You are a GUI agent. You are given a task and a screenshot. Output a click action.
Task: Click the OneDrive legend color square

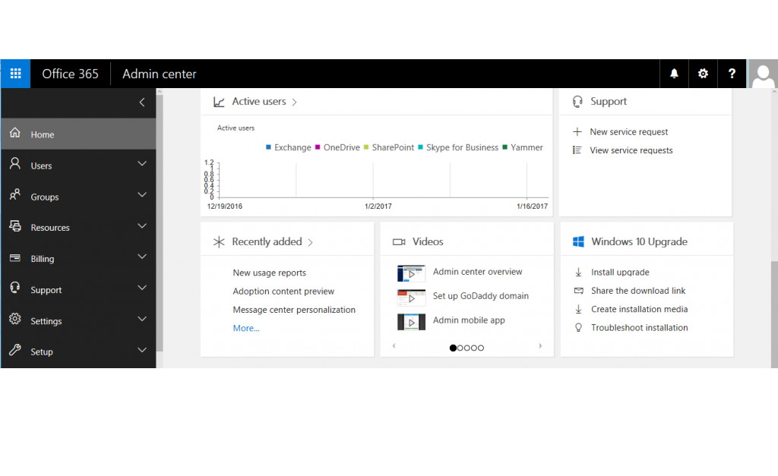point(318,147)
